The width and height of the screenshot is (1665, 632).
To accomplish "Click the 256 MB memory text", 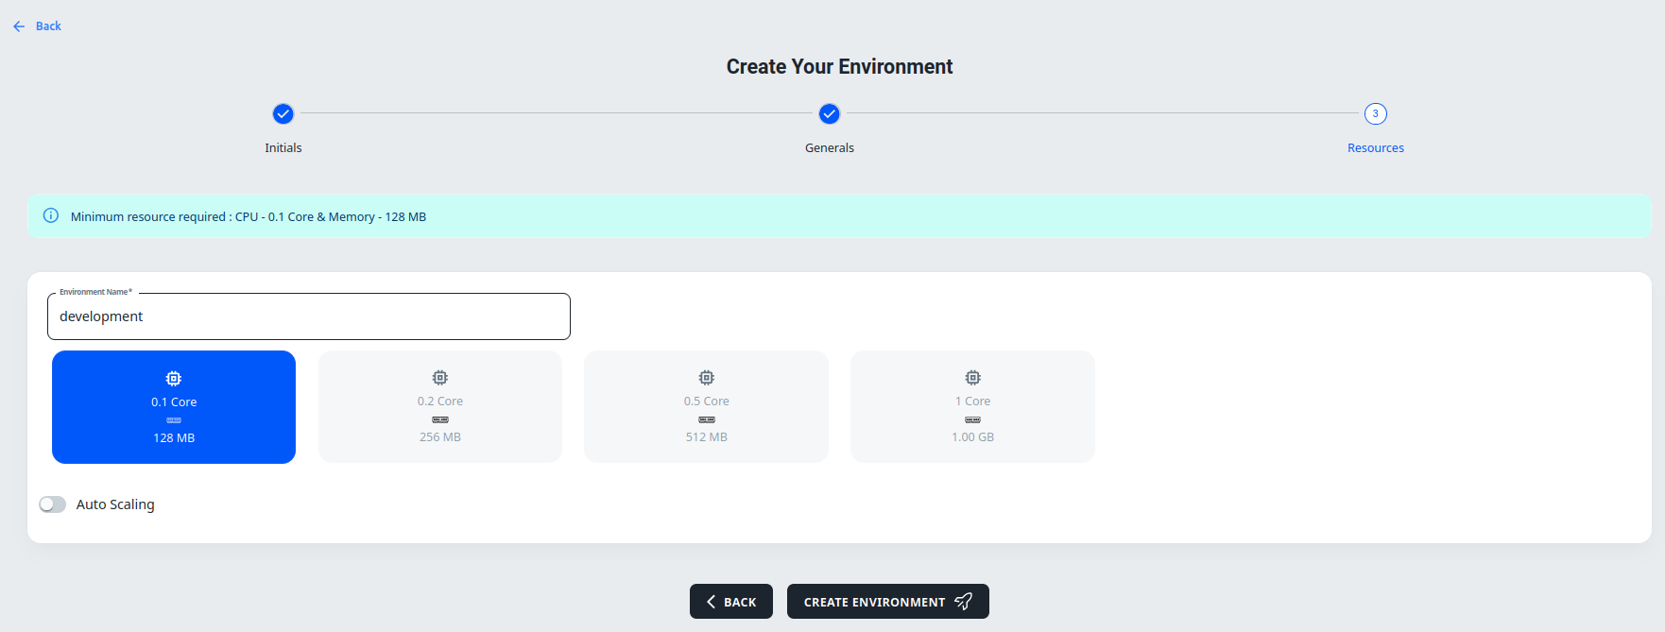I will pyautogui.click(x=440, y=437).
